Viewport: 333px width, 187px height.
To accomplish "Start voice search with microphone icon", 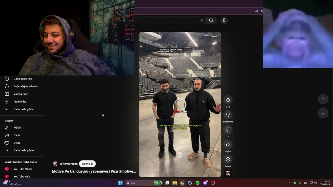I will tap(224, 21).
